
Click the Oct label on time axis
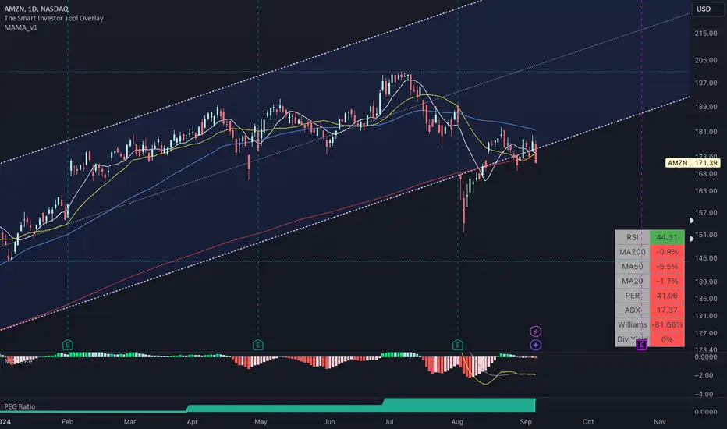tap(588, 421)
